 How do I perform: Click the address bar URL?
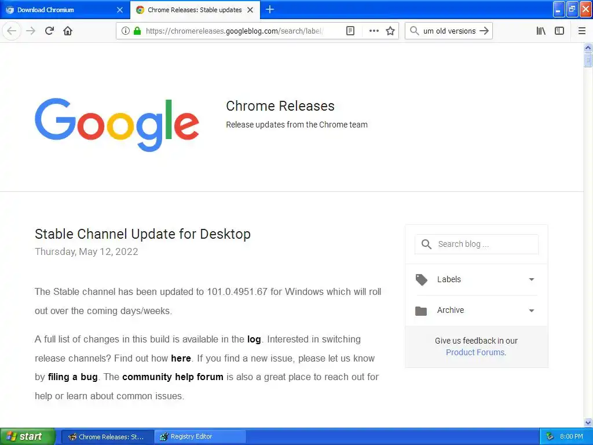234,31
